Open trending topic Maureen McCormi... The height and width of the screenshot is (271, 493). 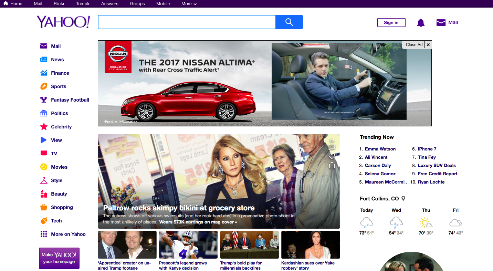387,182
